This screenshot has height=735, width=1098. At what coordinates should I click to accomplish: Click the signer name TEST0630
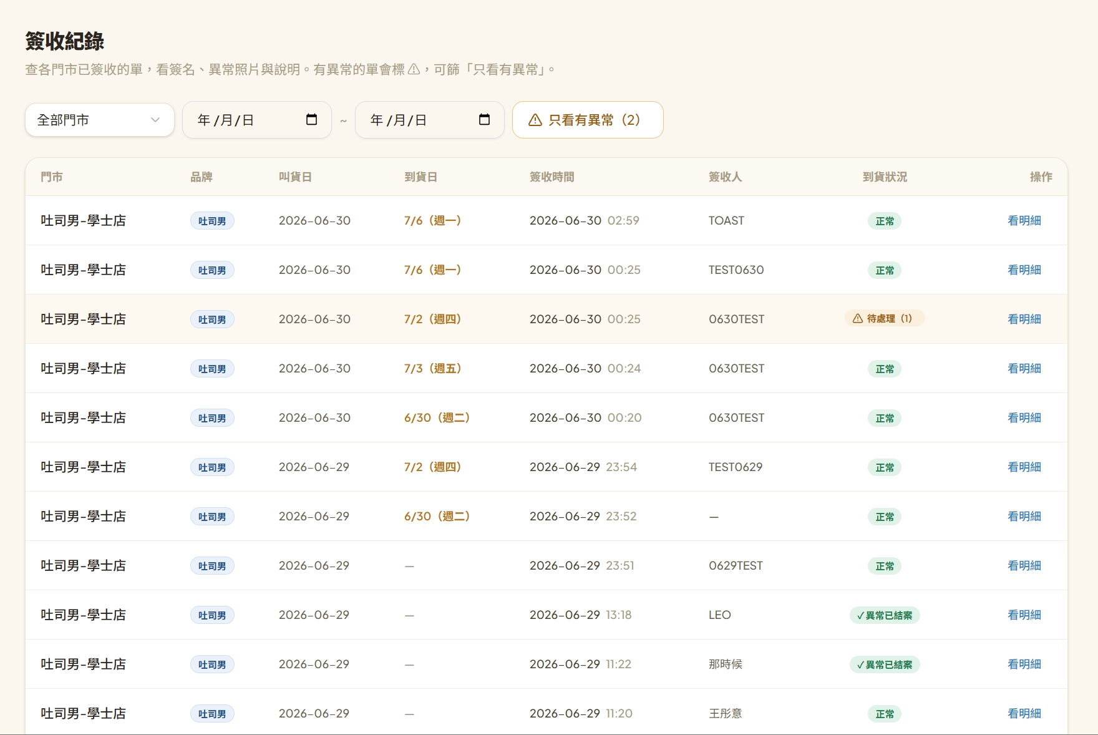736,270
